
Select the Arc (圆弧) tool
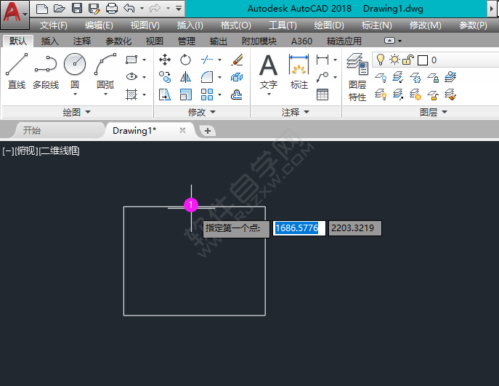click(105, 71)
